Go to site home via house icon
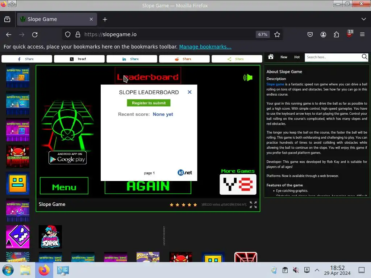This screenshot has width=371, height=278. point(271,57)
